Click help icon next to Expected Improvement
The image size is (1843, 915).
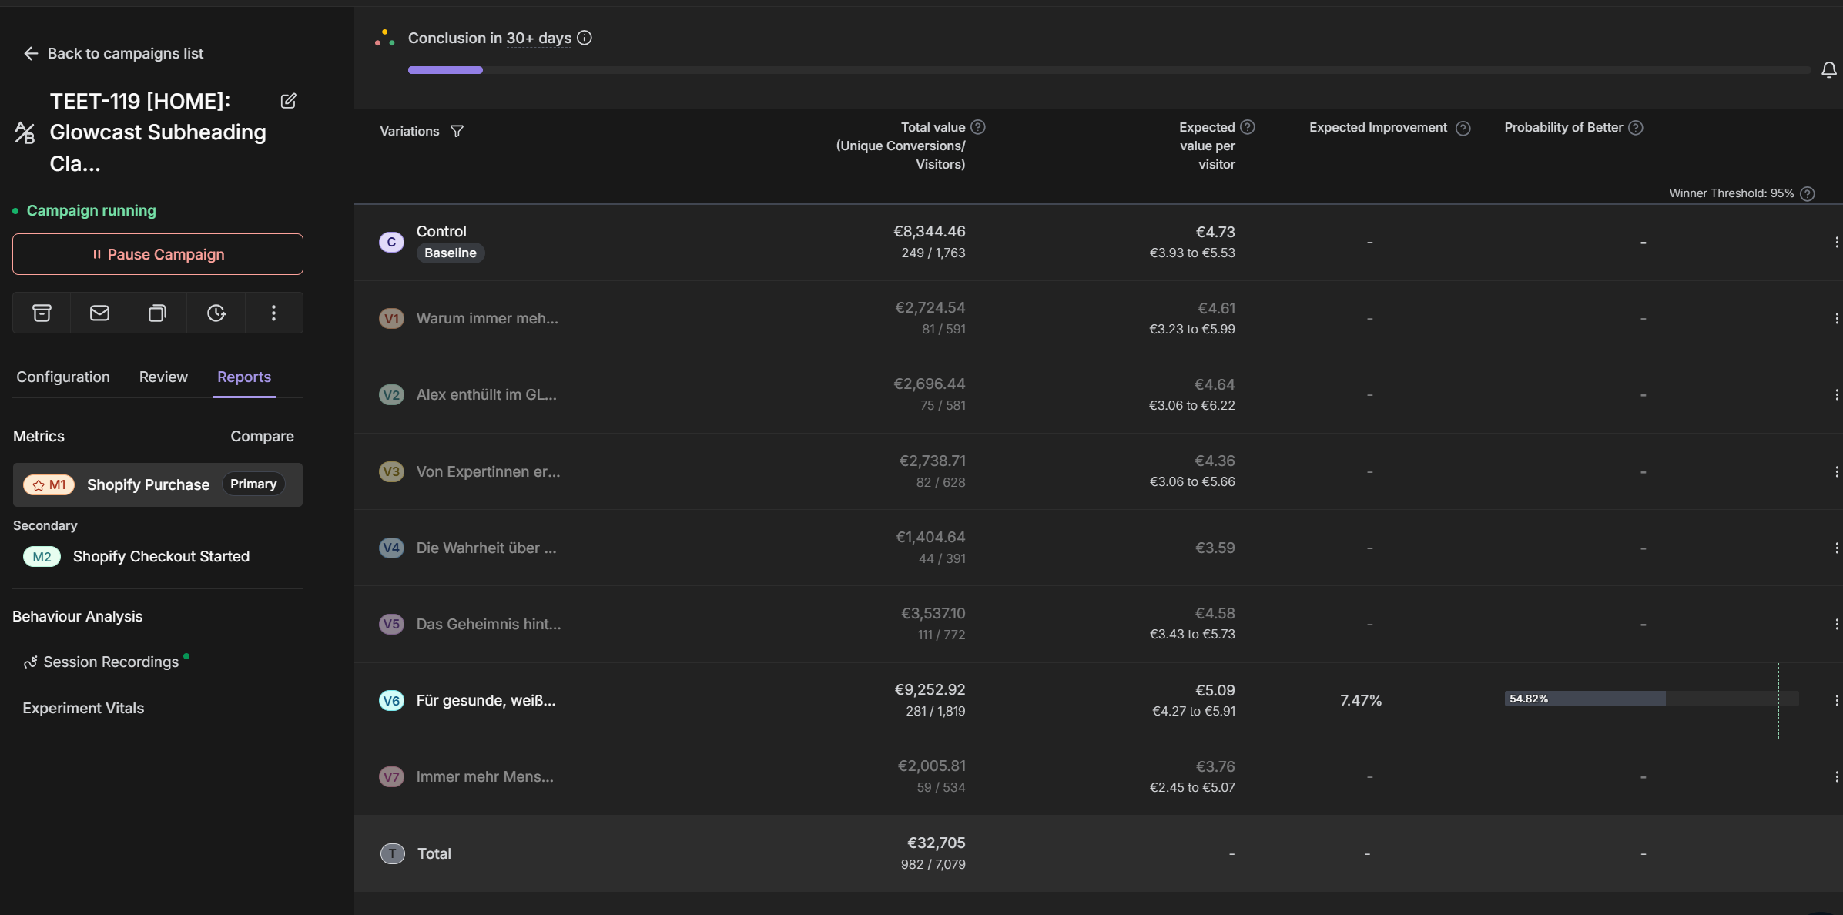click(1463, 129)
